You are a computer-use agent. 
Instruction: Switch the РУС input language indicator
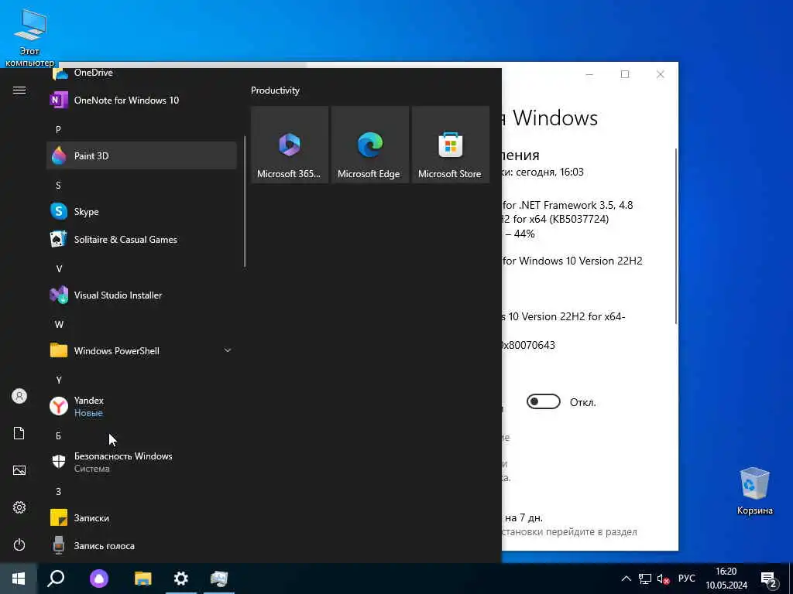click(x=686, y=579)
